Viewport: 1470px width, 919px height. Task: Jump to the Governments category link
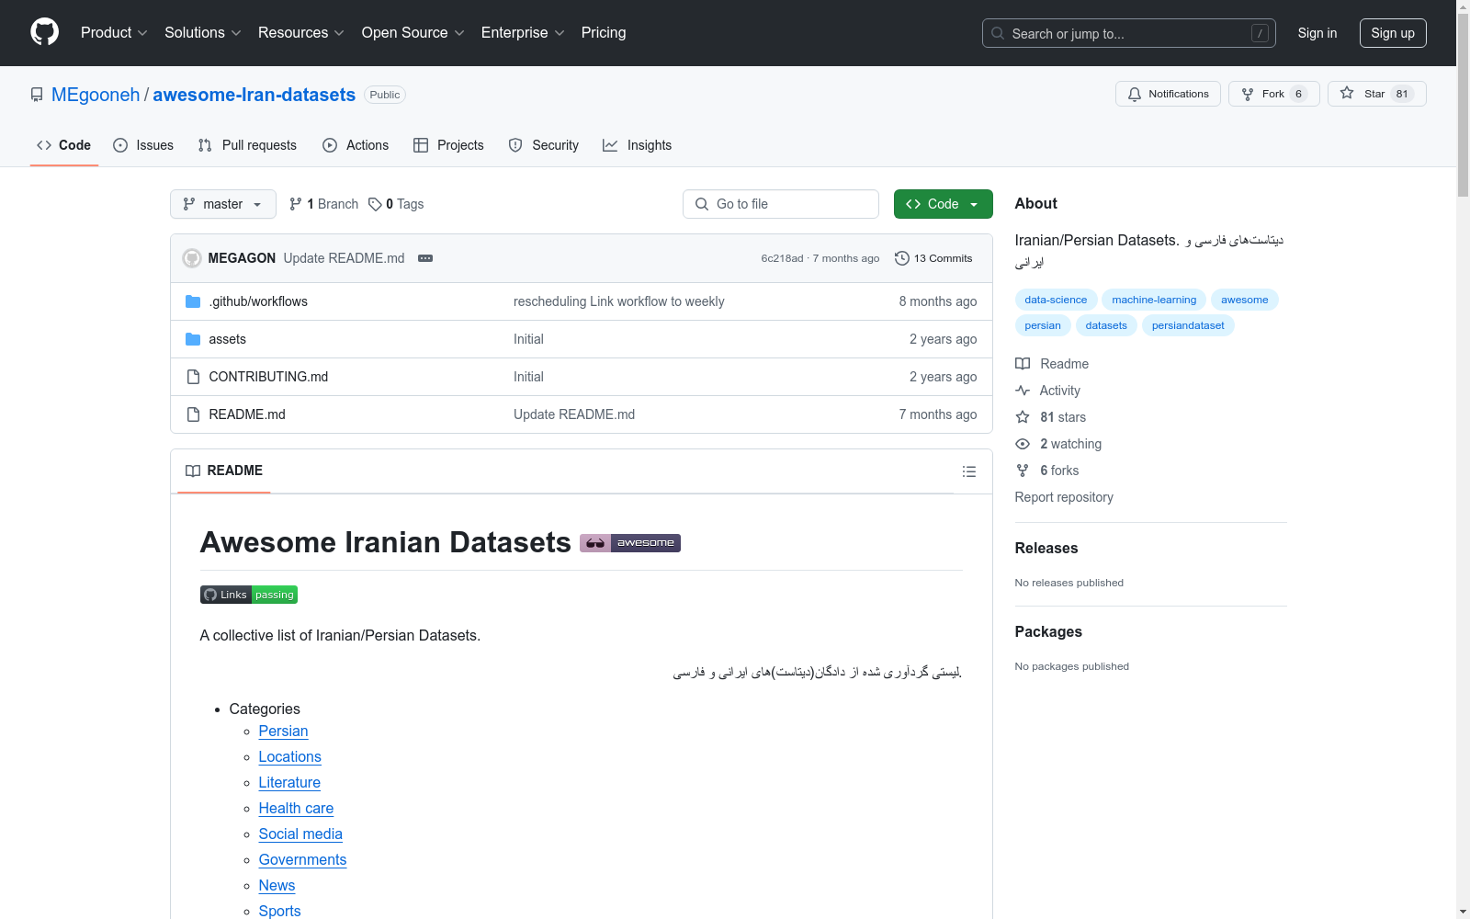click(302, 860)
